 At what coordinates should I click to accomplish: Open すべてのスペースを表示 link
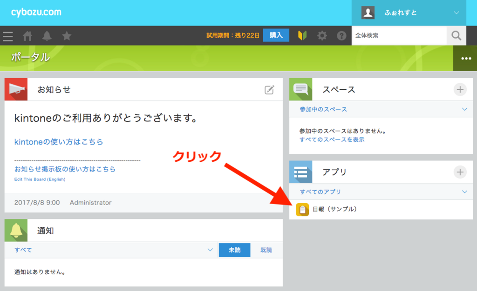332,139
